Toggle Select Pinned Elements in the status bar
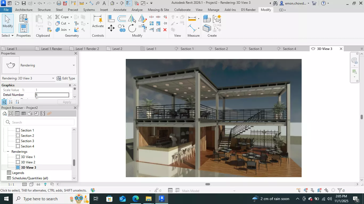The width and height of the screenshot is (364, 204). point(313,190)
